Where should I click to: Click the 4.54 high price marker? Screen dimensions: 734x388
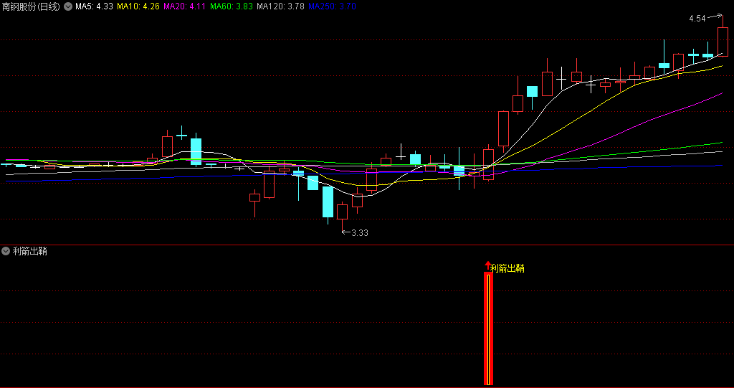tap(697, 19)
